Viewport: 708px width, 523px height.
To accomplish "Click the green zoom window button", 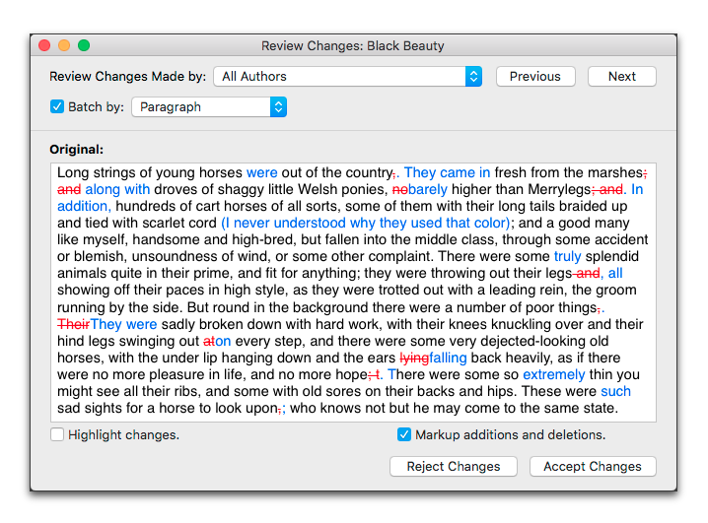I will pyautogui.click(x=84, y=45).
